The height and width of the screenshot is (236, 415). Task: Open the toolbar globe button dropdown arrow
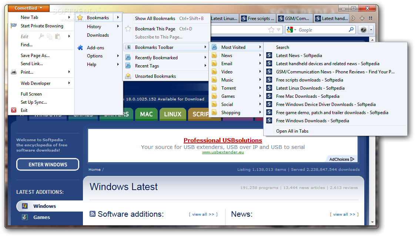coord(371,30)
